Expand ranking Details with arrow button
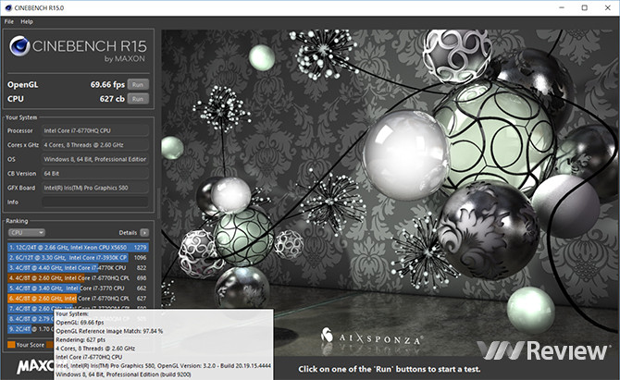Viewport: 620px width, 380px height. [143, 233]
